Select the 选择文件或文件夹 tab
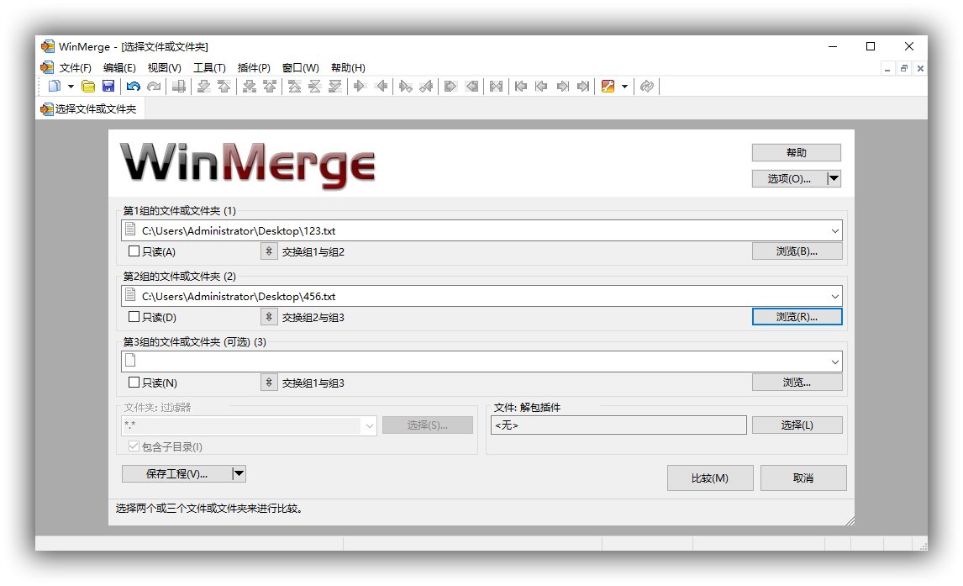 89,109
